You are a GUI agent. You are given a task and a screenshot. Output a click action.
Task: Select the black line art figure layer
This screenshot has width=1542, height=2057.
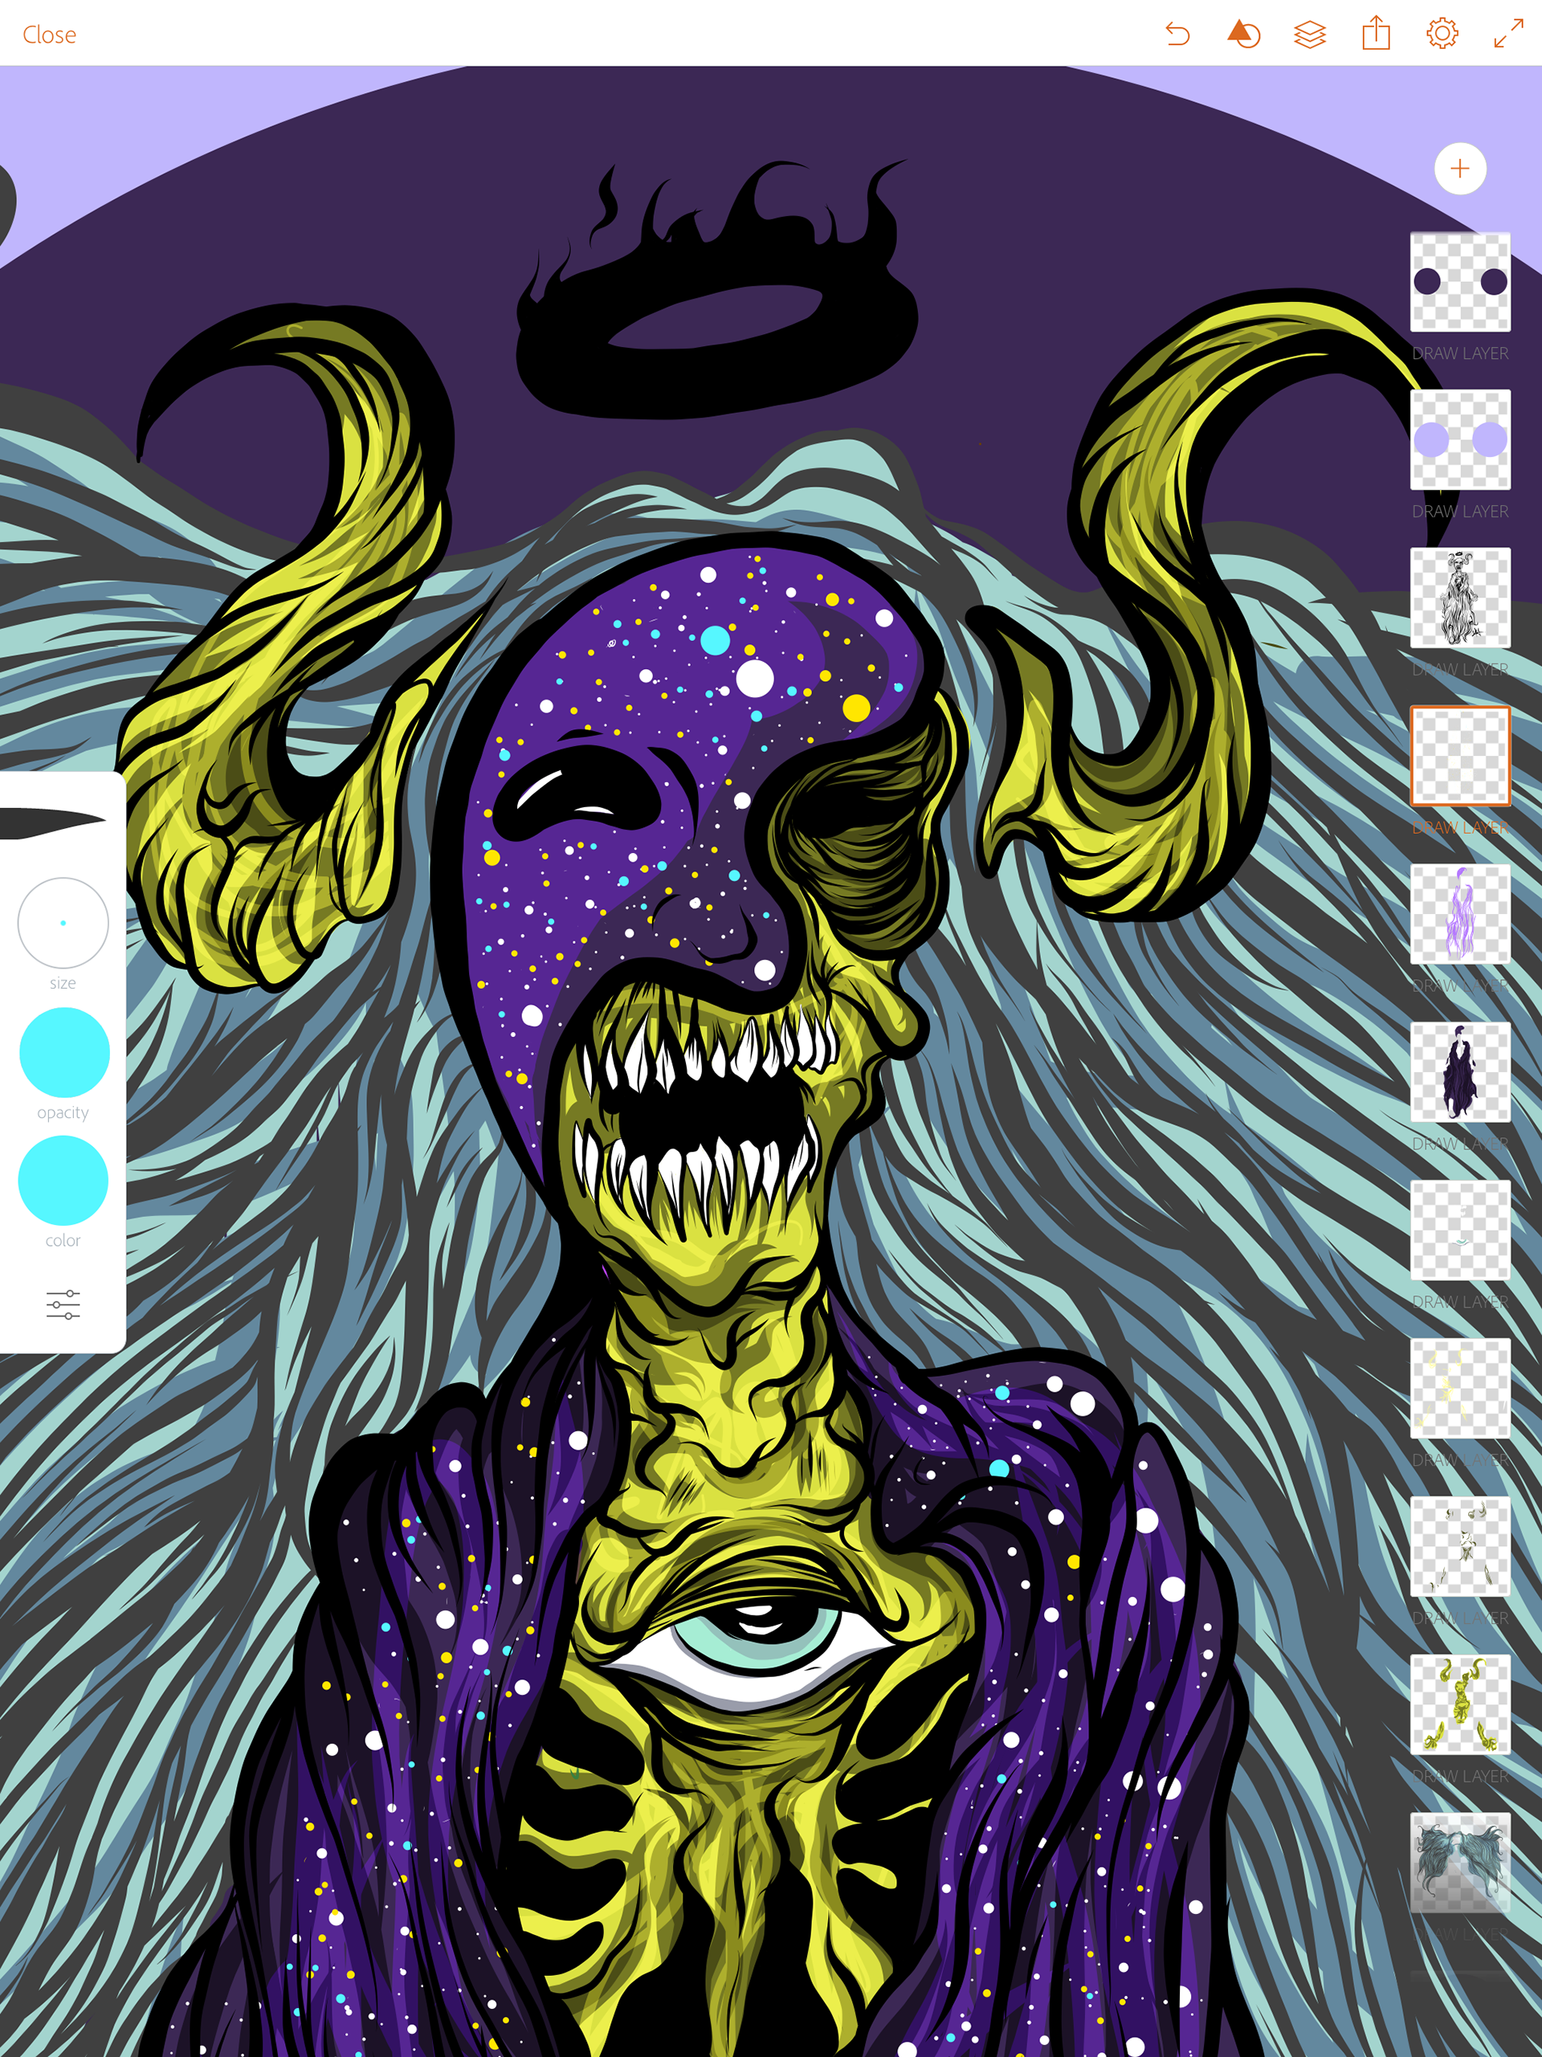(x=1459, y=598)
